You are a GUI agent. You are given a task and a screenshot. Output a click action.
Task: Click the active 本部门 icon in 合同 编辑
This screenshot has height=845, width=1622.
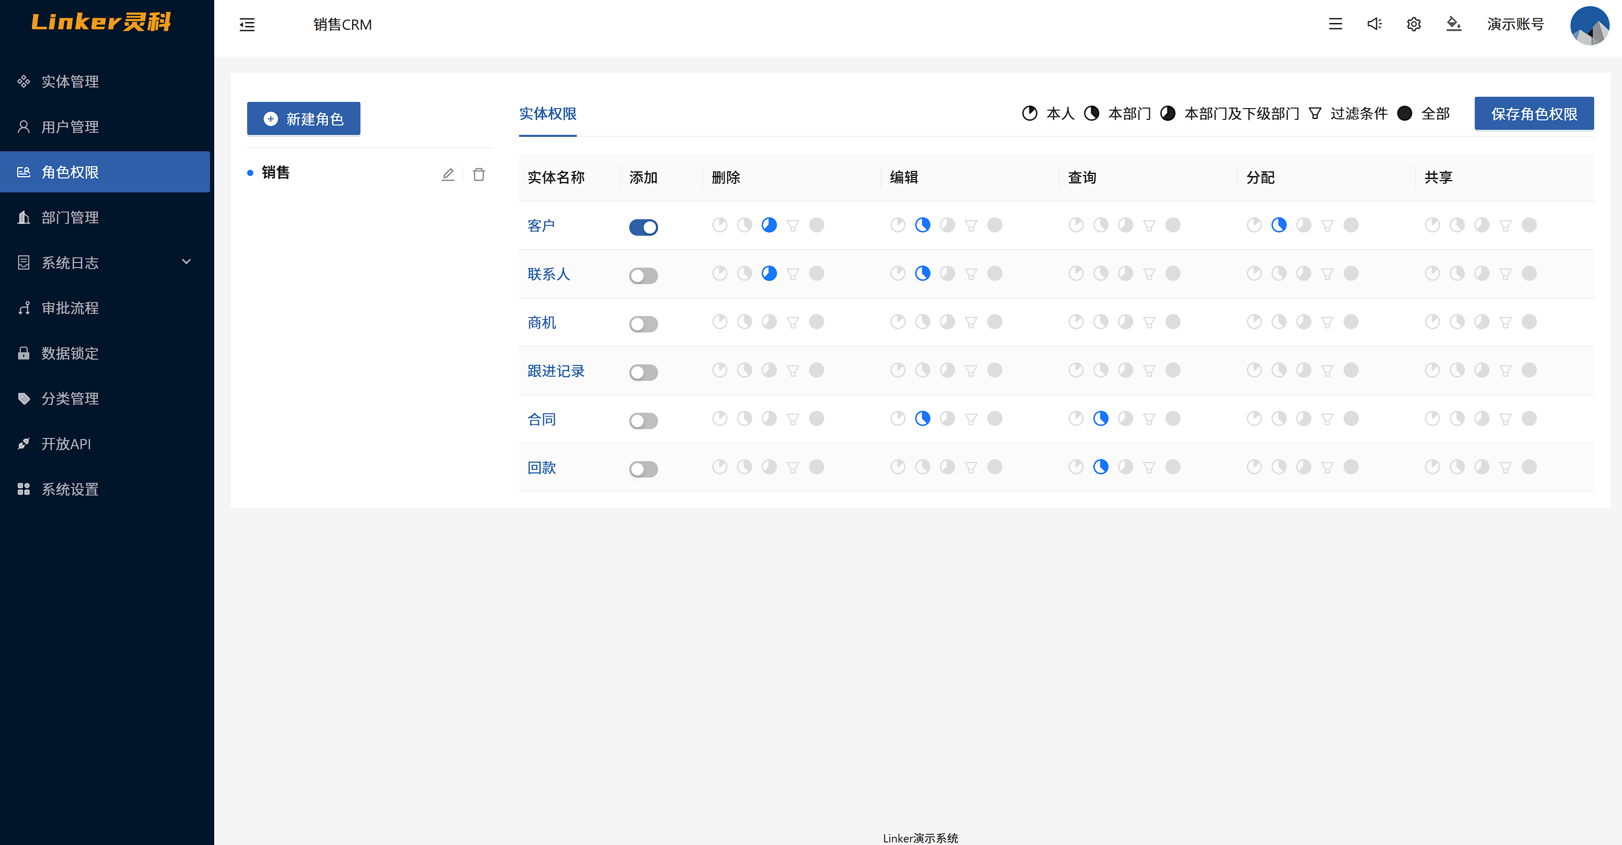pyautogui.click(x=922, y=418)
